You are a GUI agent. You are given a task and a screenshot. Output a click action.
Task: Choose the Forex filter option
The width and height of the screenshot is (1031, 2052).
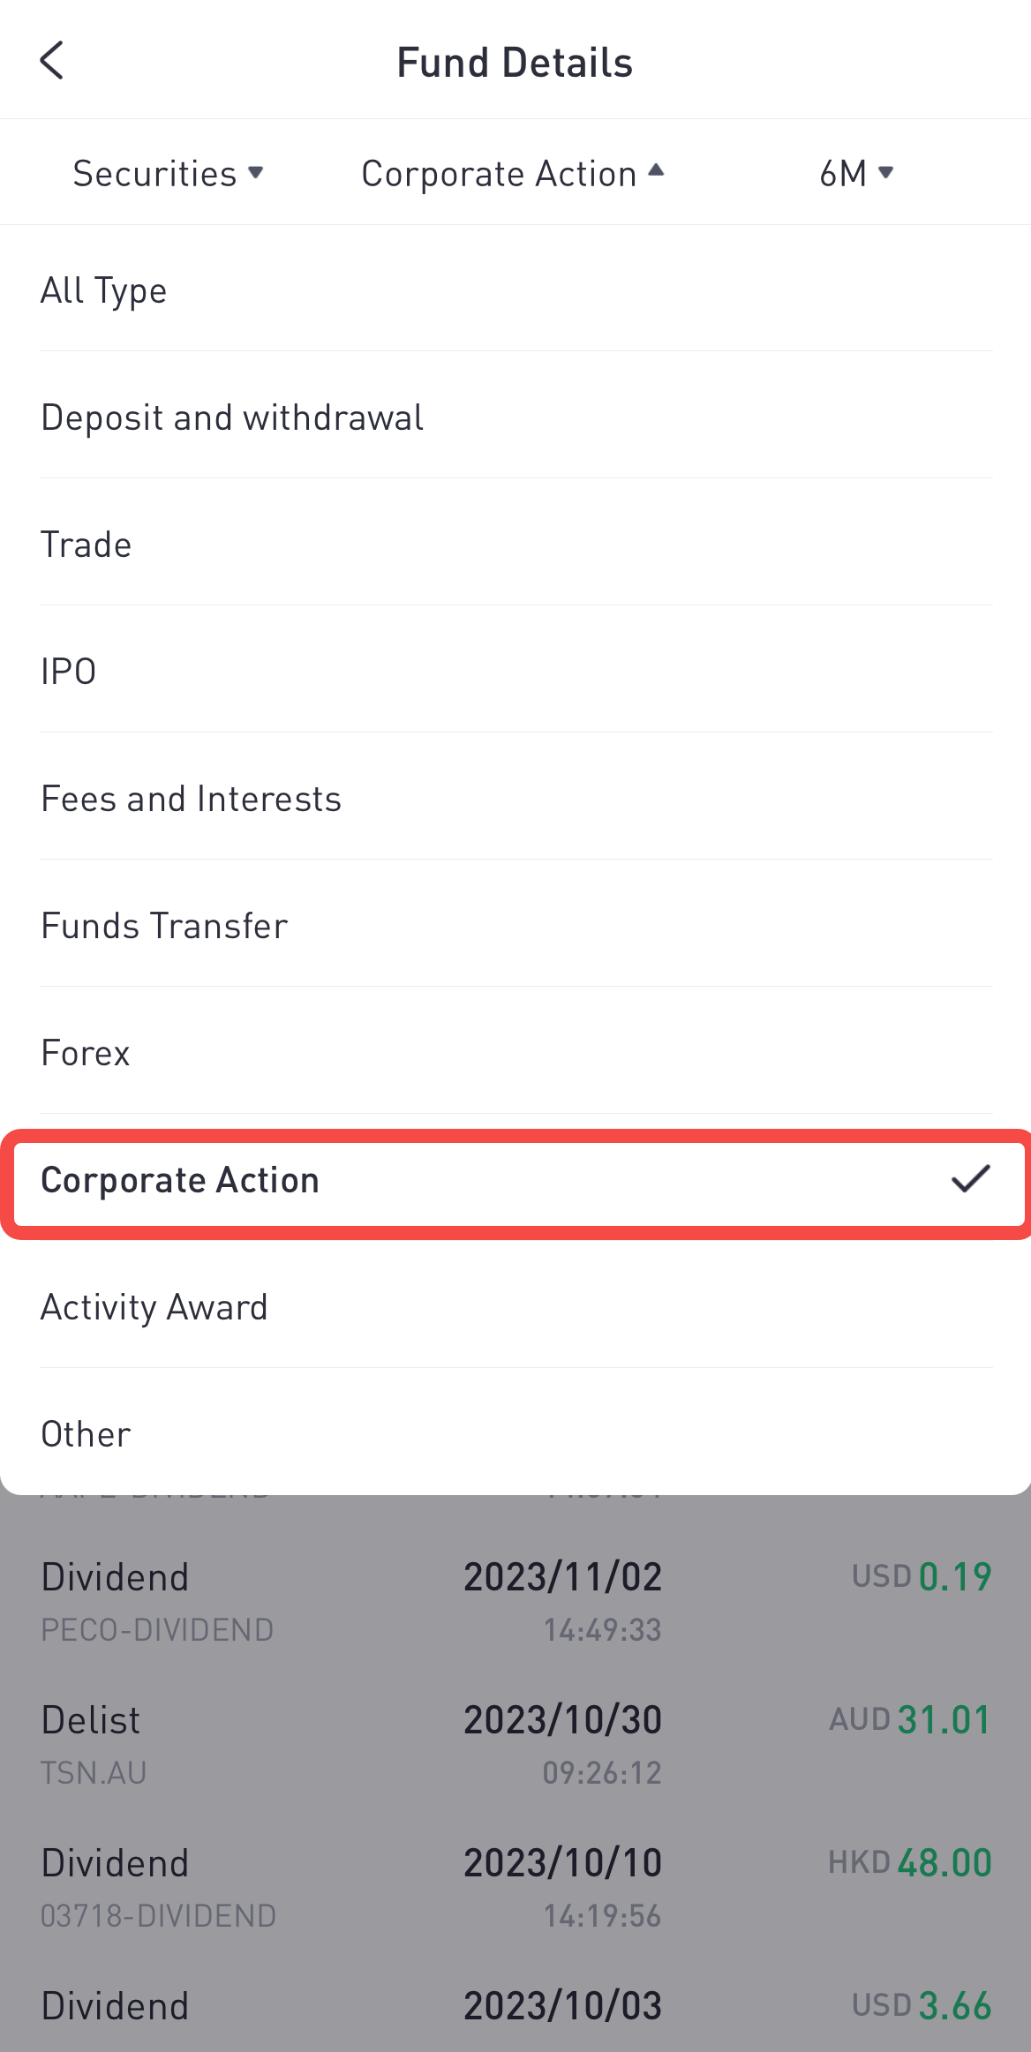tap(516, 1052)
